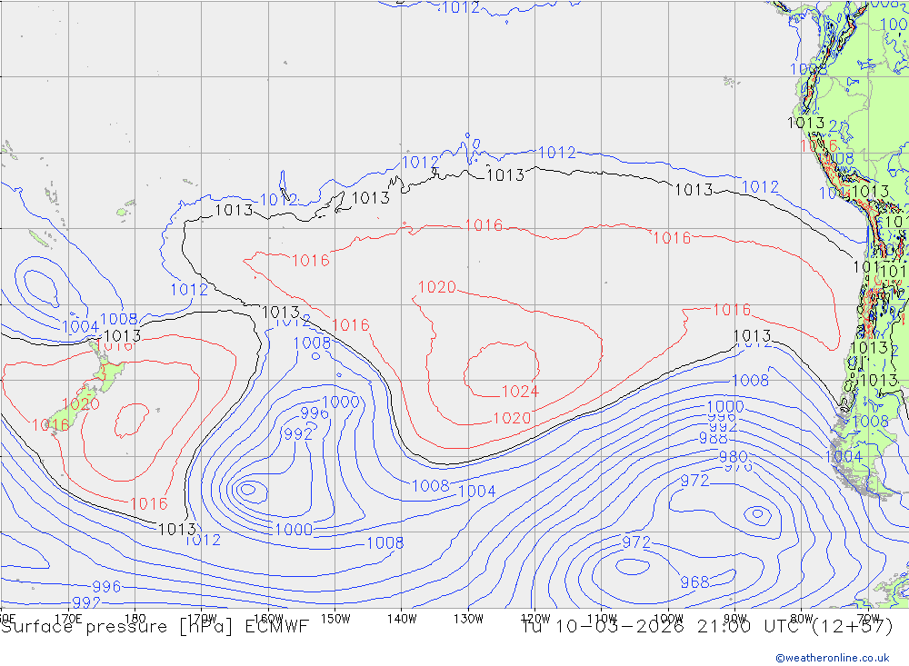
Task: Click the 170W longitude label
Action: pyautogui.click(x=202, y=619)
